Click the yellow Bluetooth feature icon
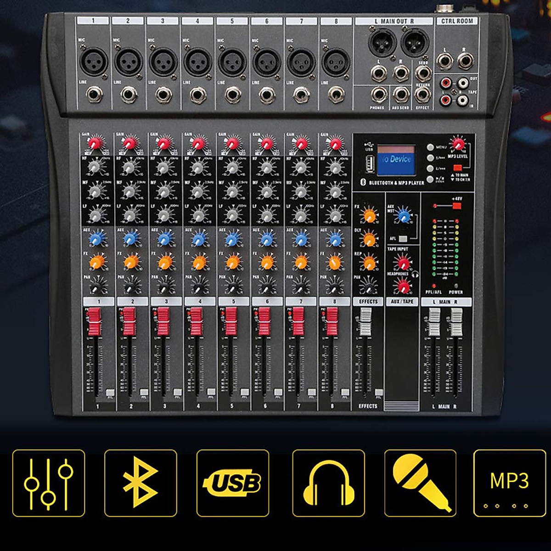The width and height of the screenshot is (551, 551). click(141, 483)
